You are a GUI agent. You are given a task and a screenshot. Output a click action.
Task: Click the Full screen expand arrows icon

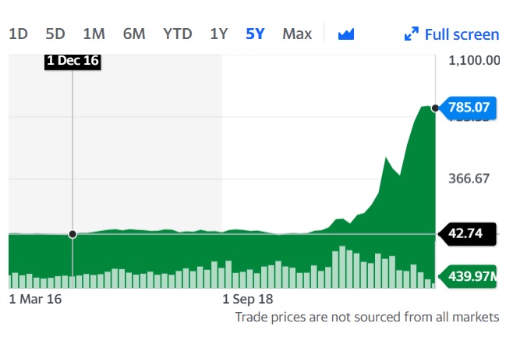tap(411, 34)
